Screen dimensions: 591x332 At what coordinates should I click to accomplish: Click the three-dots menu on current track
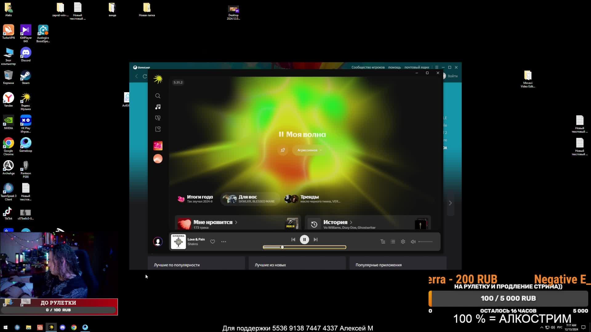click(223, 241)
